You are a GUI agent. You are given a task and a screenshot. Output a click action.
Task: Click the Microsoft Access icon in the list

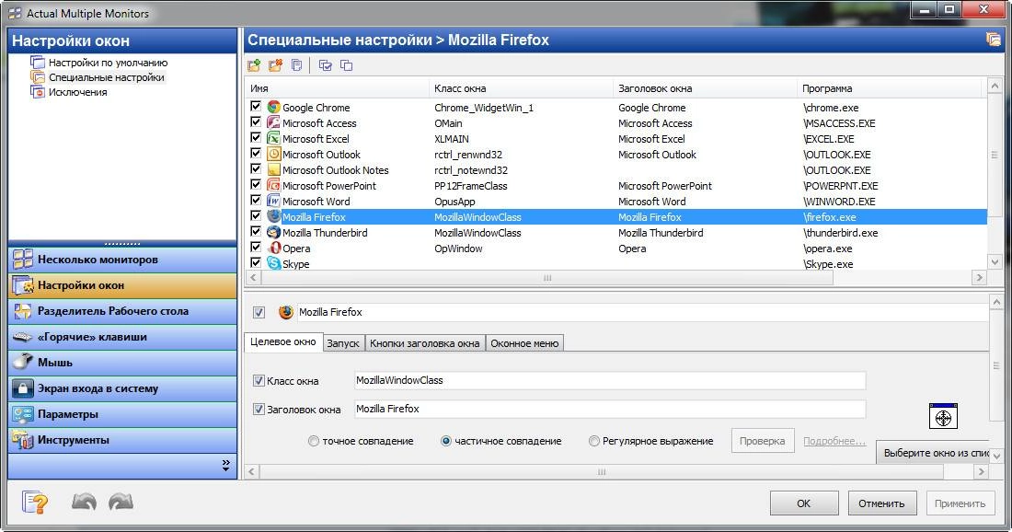point(273,122)
